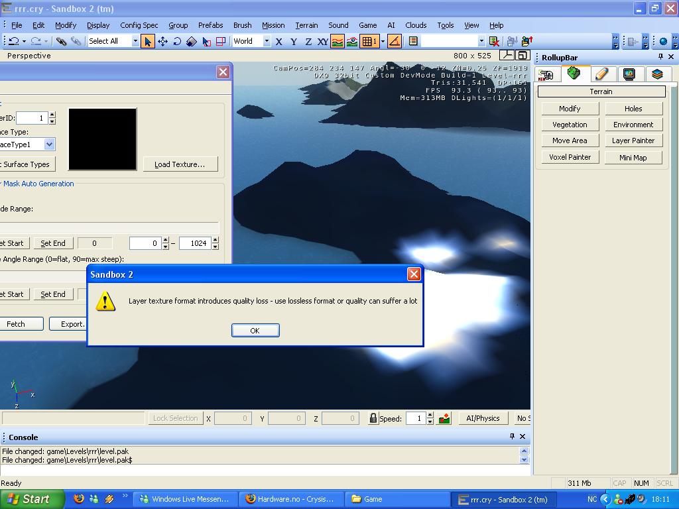The height and width of the screenshot is (509, 679).
Task: Activate the Select arrow tool
Action: pyautogui.click(x=148, y=41)
